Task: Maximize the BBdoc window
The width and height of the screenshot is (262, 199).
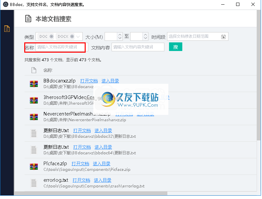Action: pos(238,5)
